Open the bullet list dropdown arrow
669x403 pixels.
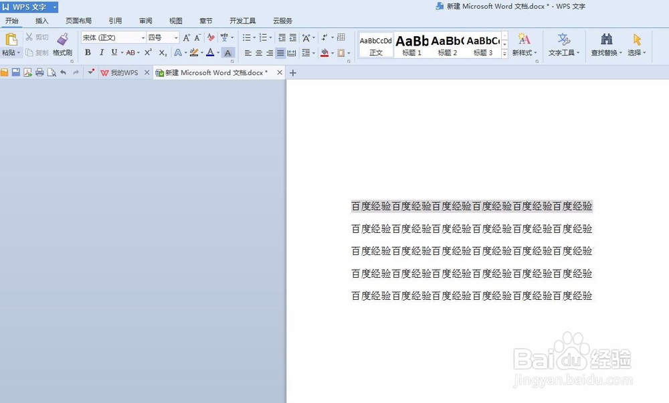pos(254,37)
